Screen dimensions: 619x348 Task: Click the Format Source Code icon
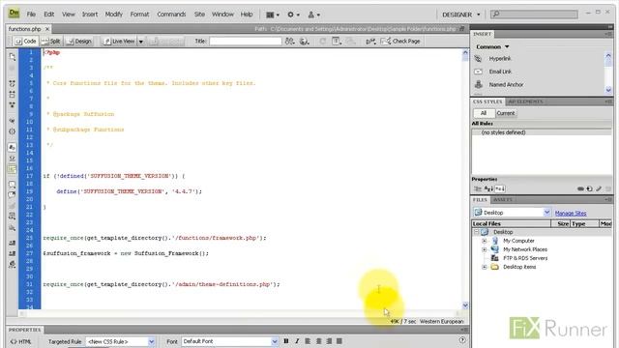point(12,264)
